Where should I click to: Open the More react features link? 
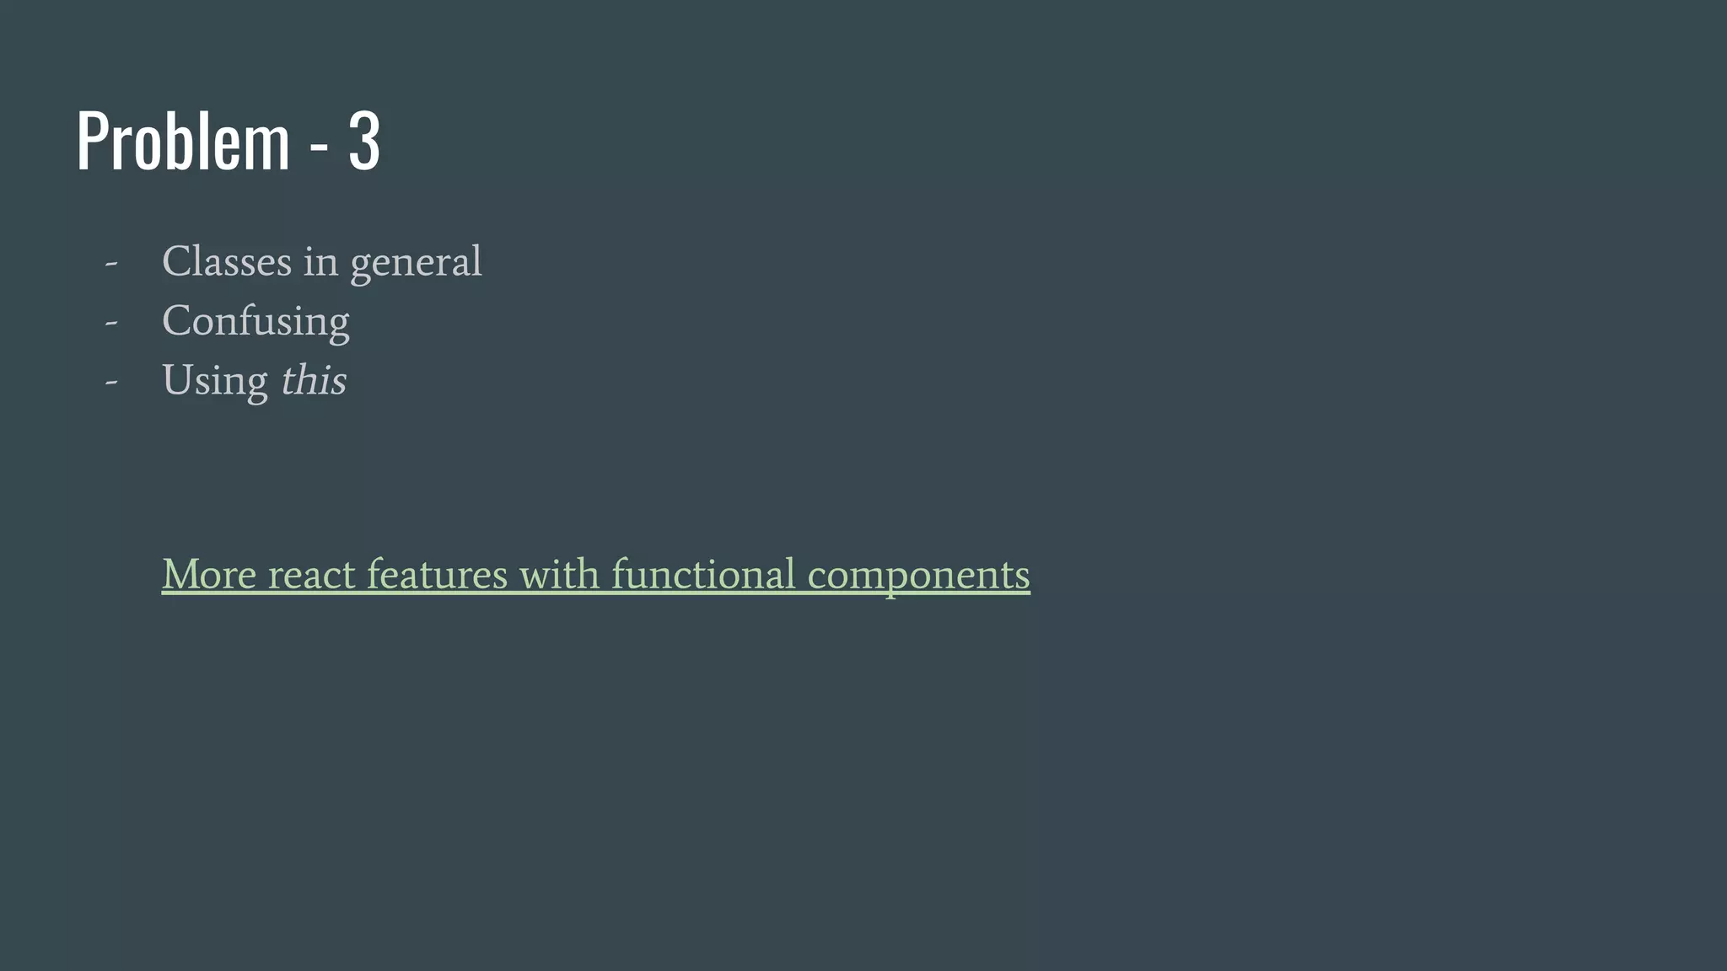tap(595, 574)
